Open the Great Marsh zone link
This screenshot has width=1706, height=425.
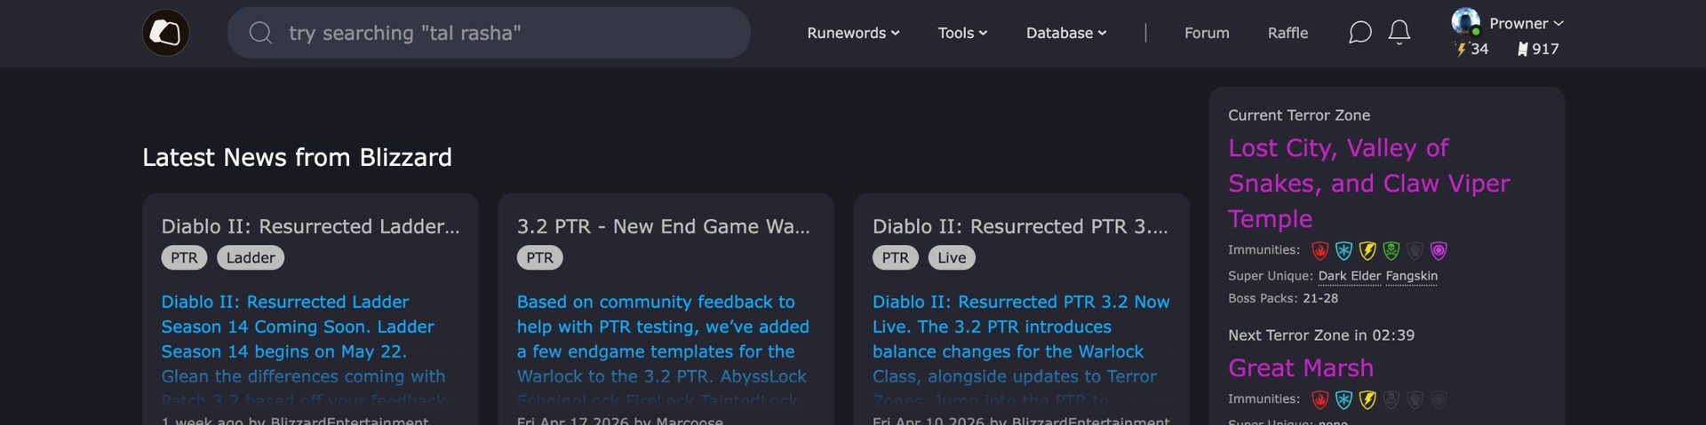tap(1301, 368)
